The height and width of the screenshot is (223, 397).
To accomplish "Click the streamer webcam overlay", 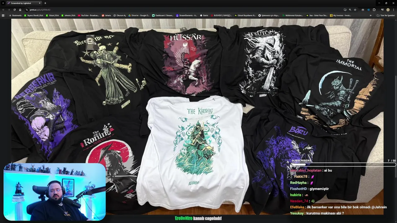I will [55, 192].
